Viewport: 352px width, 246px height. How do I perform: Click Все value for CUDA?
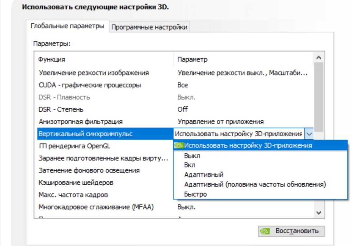(x=183, y=85)
